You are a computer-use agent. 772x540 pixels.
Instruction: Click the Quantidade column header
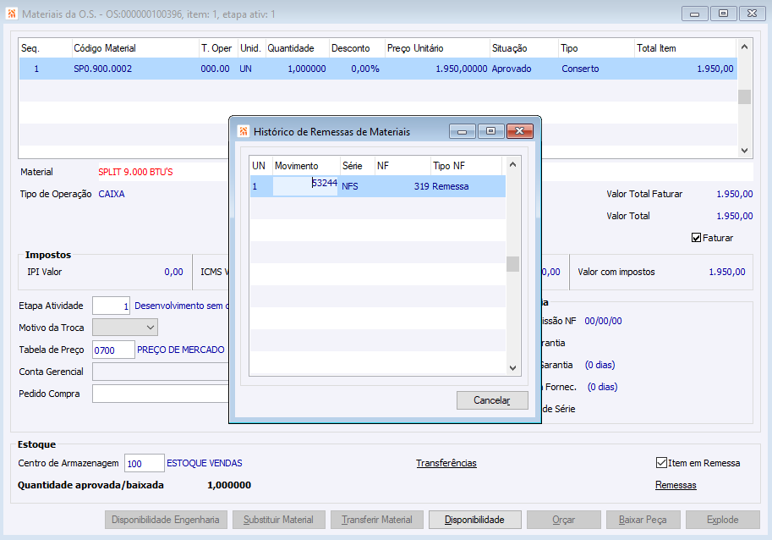(x=298, y=48)
